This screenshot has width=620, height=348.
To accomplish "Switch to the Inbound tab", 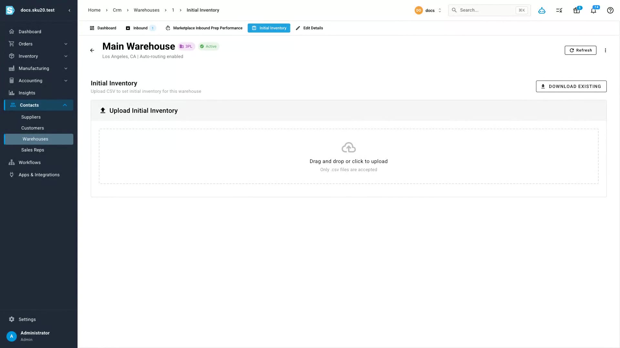I will [x=140, y=28].
